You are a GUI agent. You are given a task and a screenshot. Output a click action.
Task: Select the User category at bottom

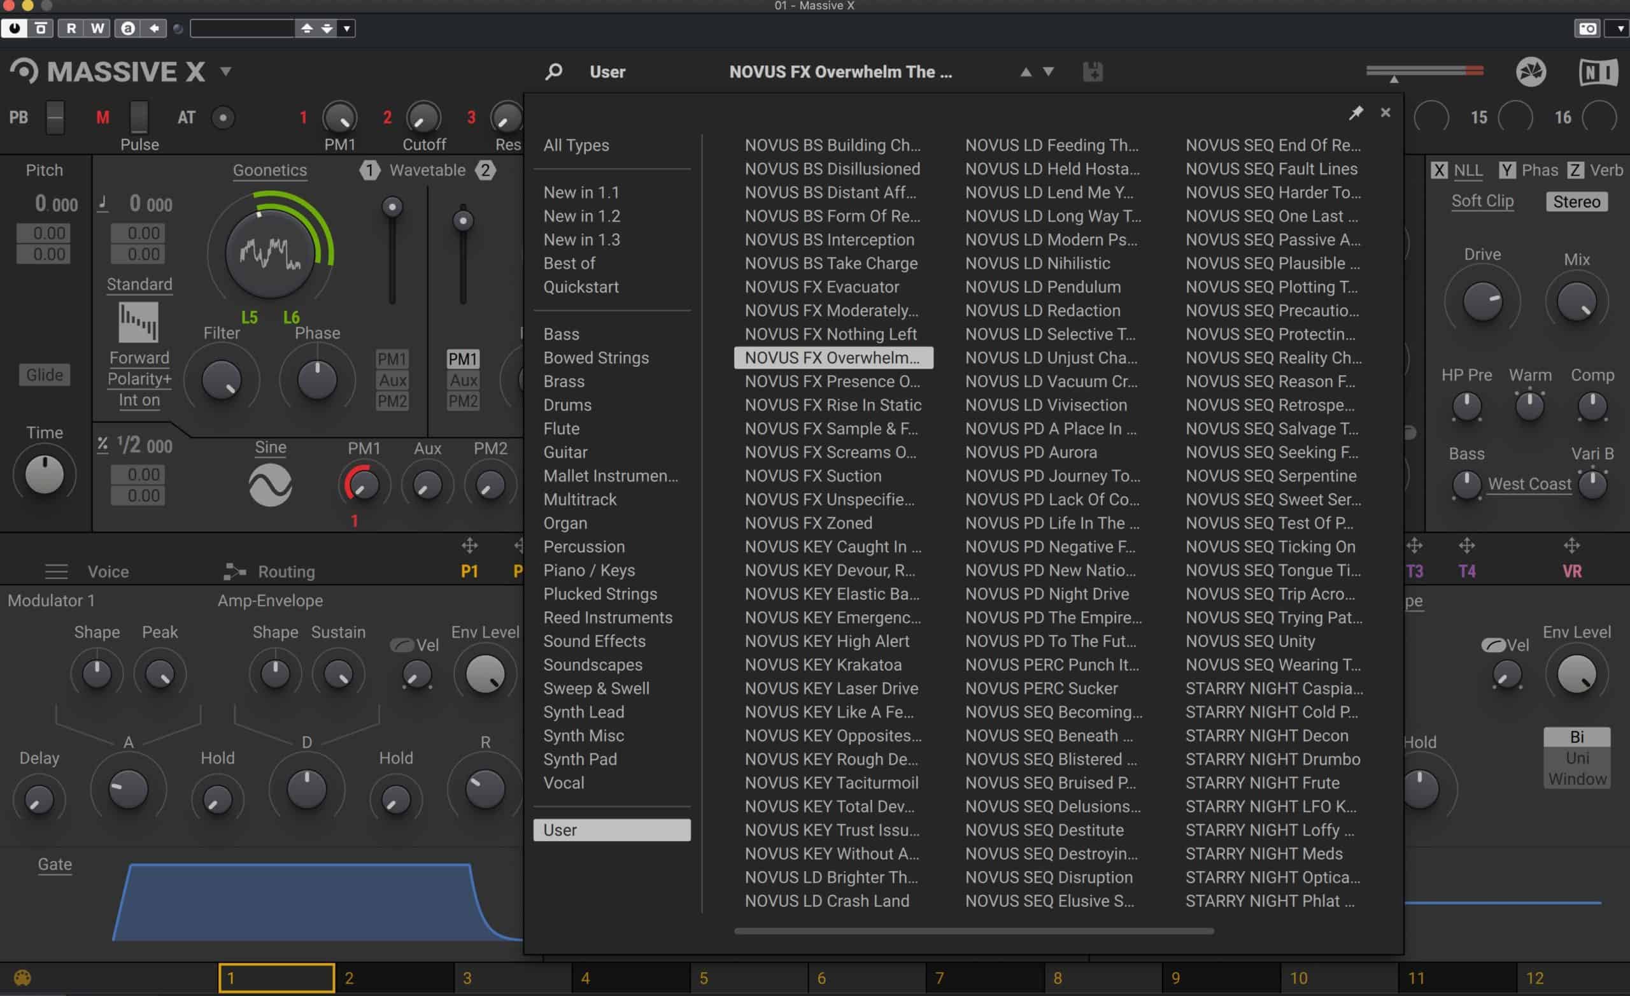point(612,830)
